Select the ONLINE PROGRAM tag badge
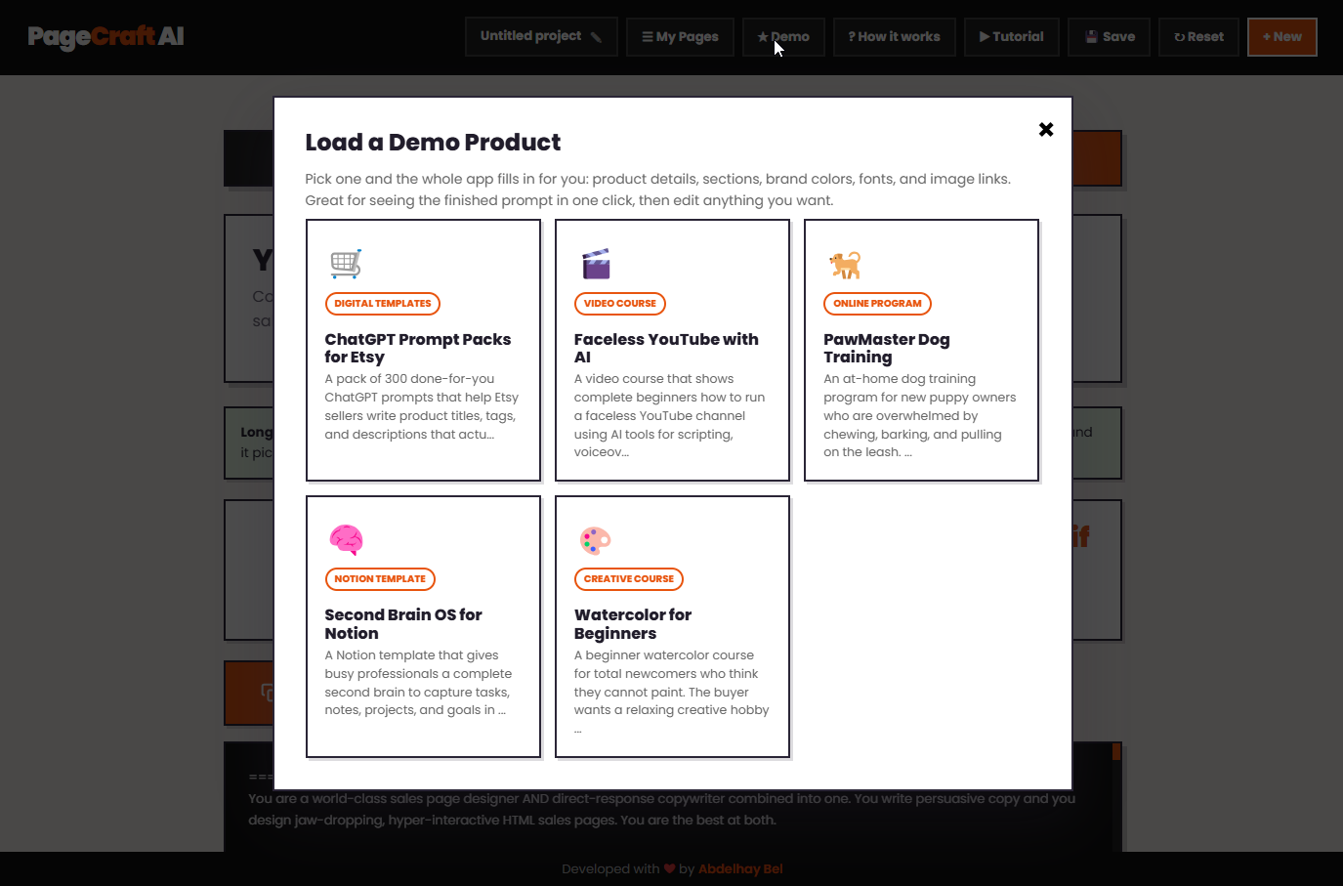The height and width of the screenshot is (886, 1343). 877,304
